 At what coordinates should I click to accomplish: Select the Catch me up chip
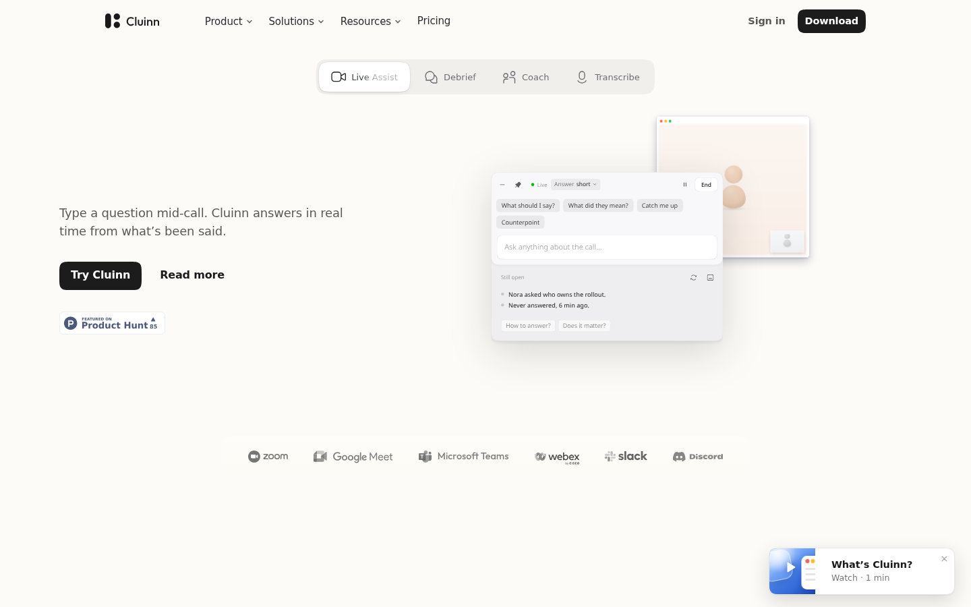[x=659, y=206]
